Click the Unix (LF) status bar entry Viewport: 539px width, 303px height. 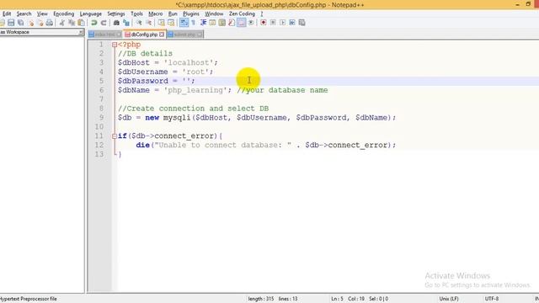pyautogui.click(x=449, y=299)
